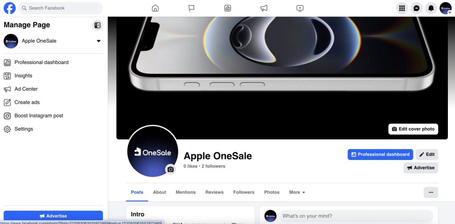Click the Search Facebook field
Viewport: 455px width, 224px height.
pyautogui.click(x=60, y=8)
